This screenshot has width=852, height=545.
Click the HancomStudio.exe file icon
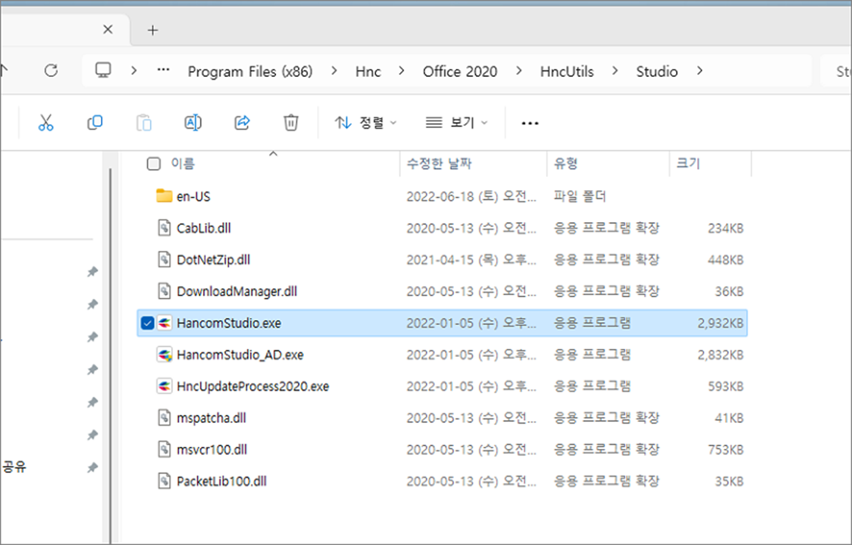pos(164,323)
